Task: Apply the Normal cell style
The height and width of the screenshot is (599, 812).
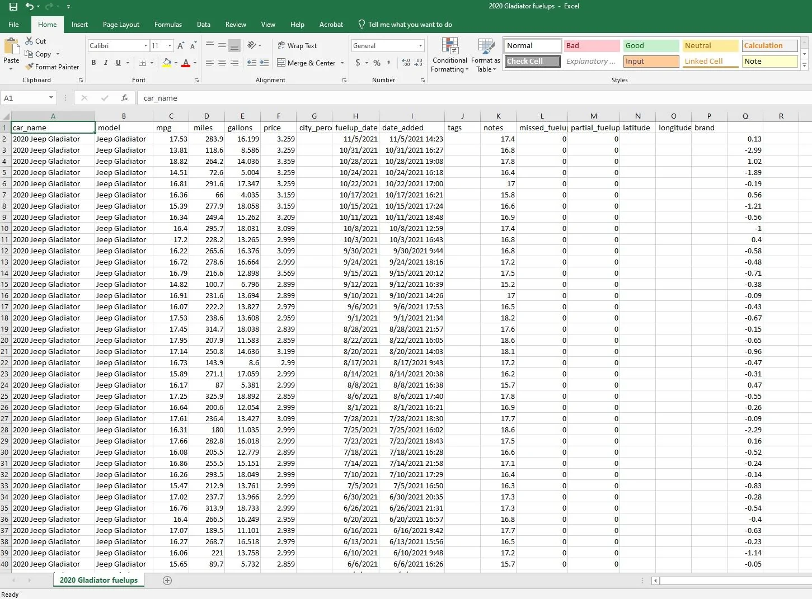Action: coord(533,46)
